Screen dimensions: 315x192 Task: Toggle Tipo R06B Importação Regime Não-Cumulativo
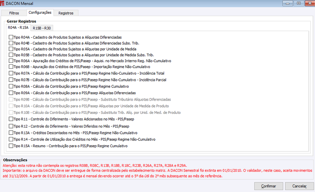[11, 66]
